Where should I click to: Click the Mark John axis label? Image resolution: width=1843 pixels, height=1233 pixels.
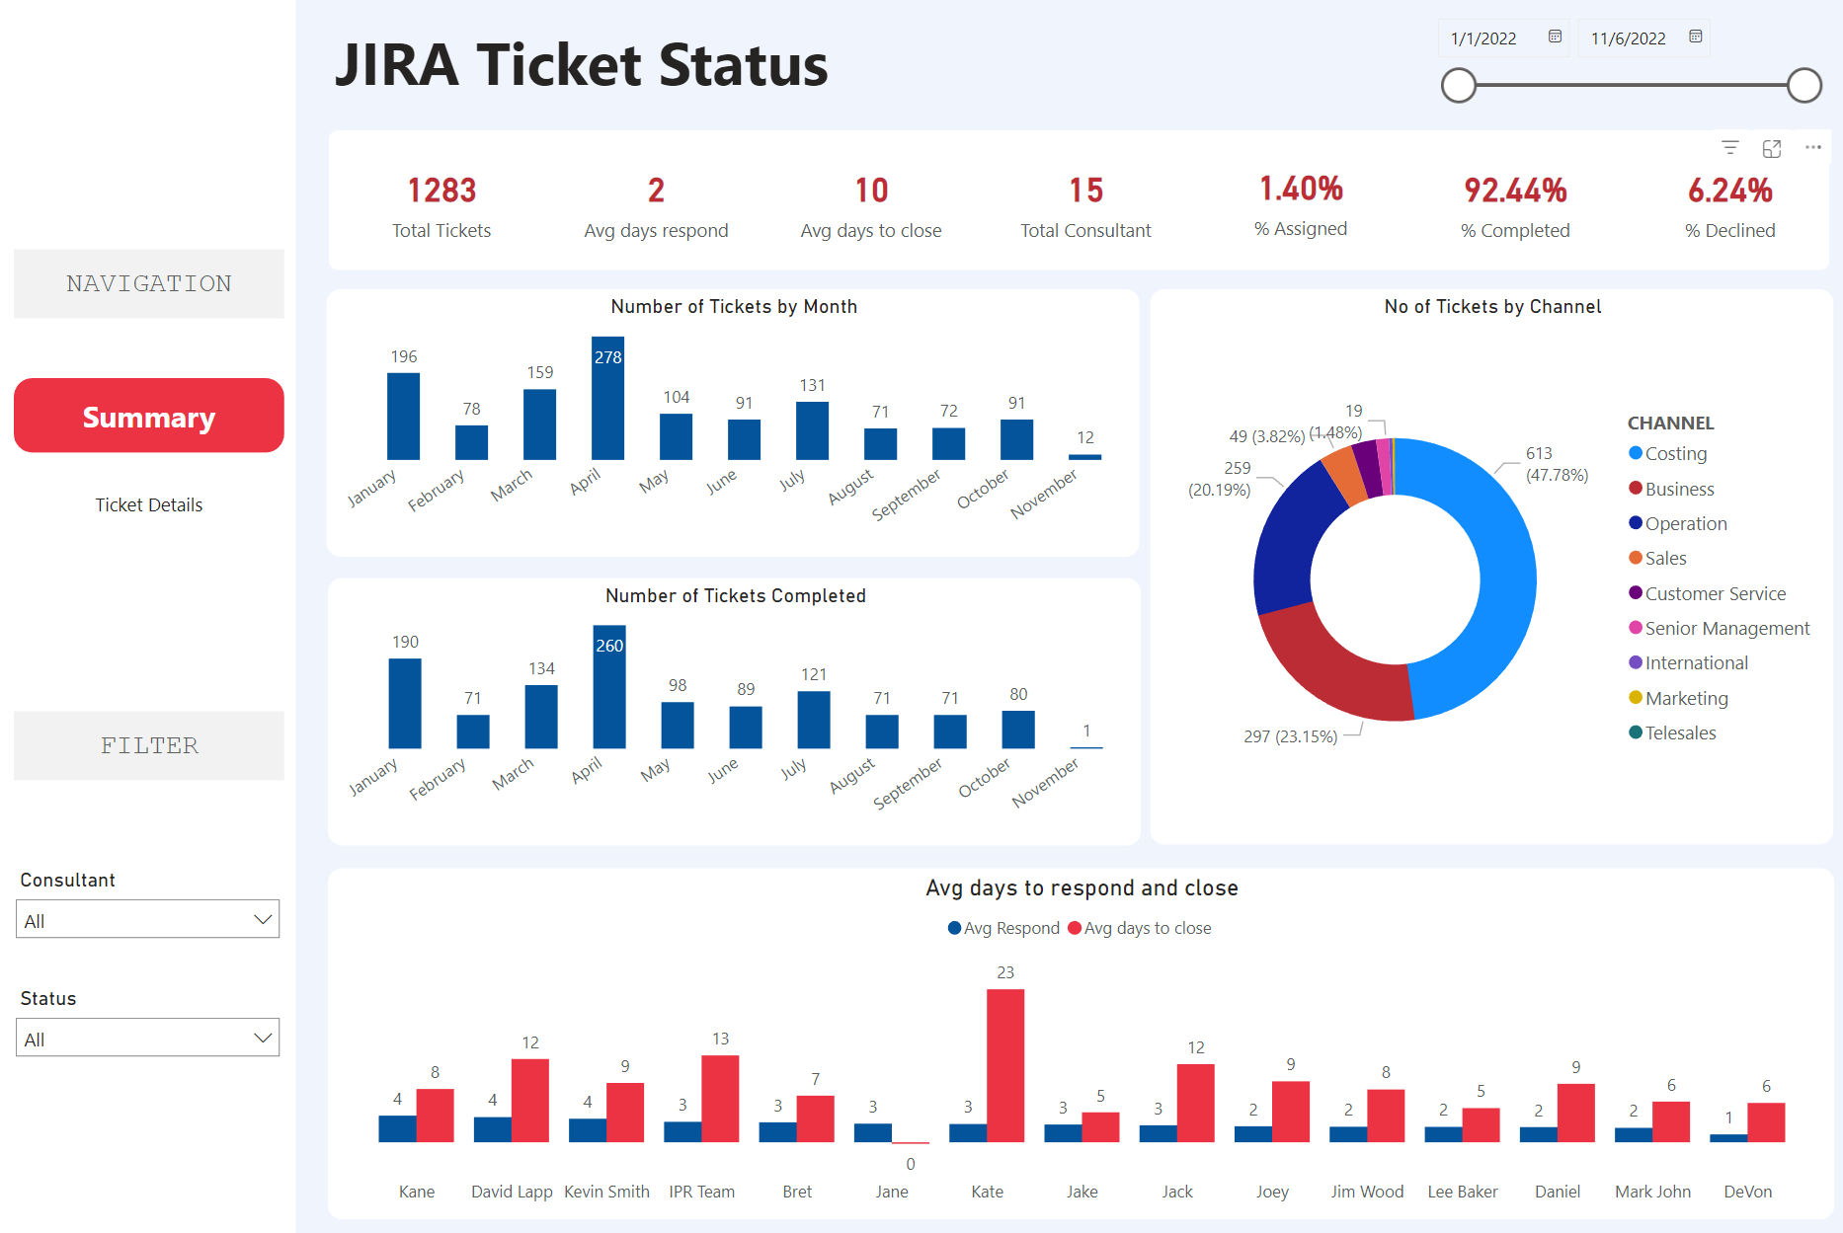(1652, 1192)
